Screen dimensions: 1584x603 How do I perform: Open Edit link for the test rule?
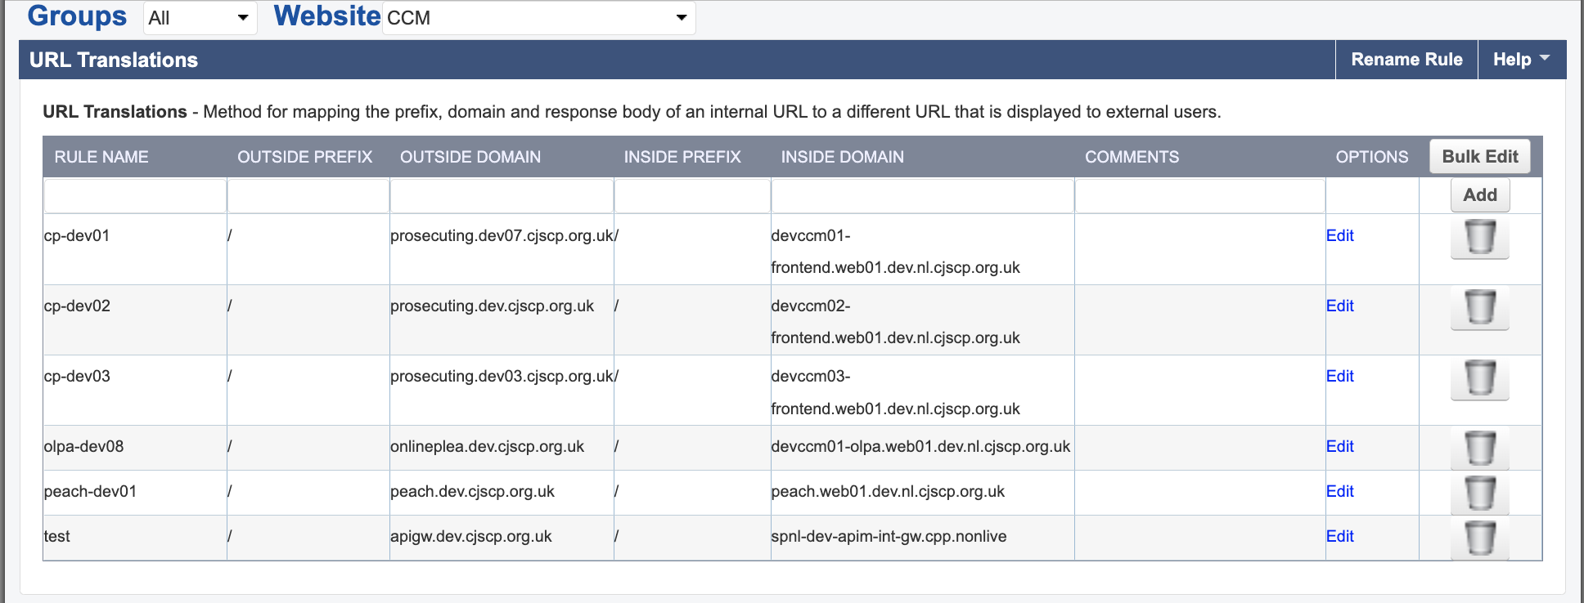tap(1339, 536)
